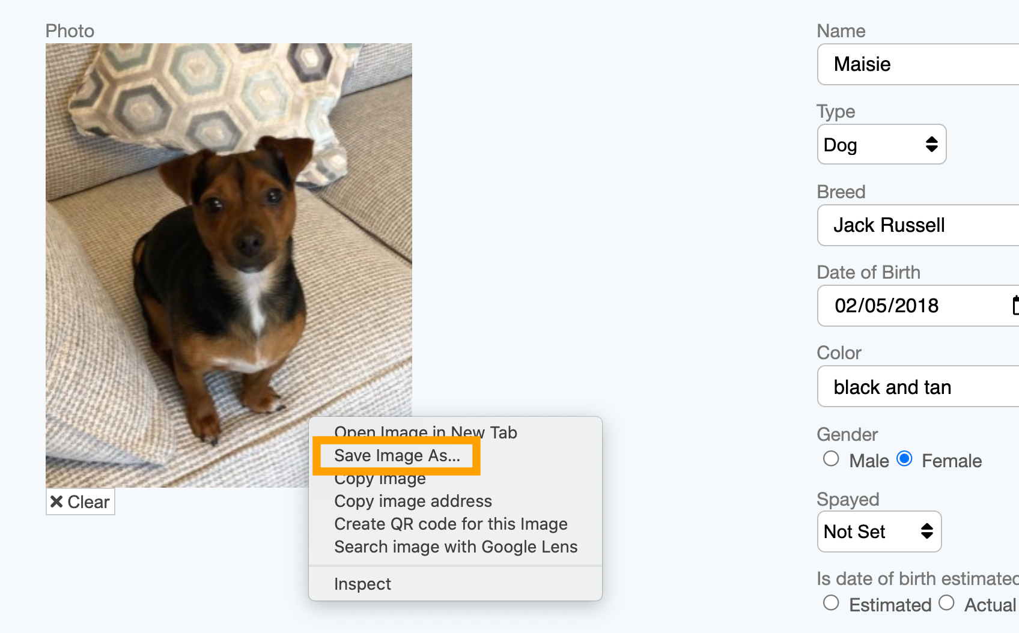Click the X icon on Clear button

[x=56, y=501]
